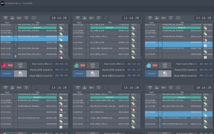Click the red-crossed status icon on the PAD_IDENT002_020_001 row
Image resolution: width=214 pixels, height=134 pixels.
pyautogui.click(x=61, y=57)
